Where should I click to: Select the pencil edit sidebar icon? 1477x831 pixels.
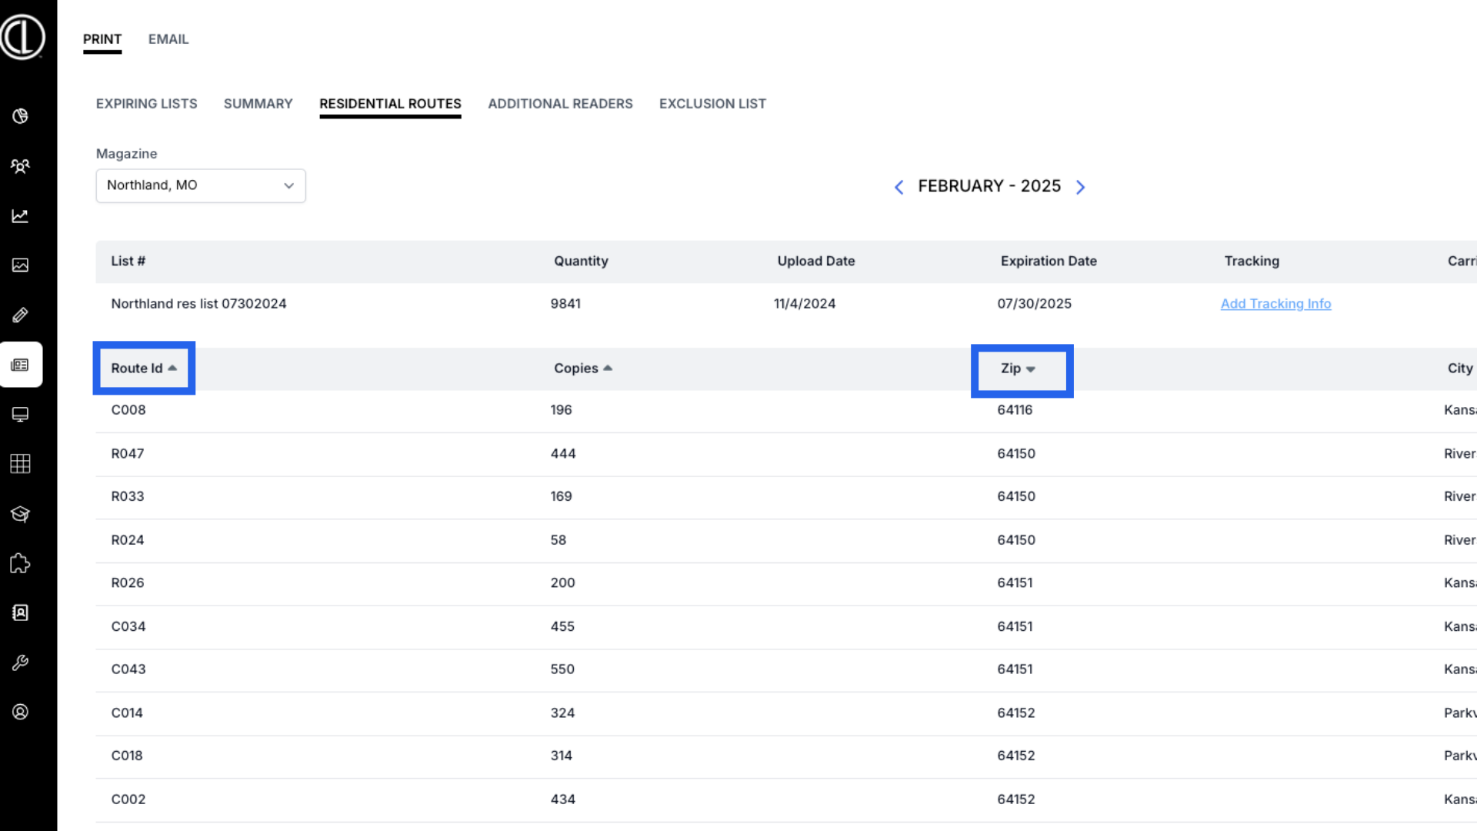click(x=21, y=315)
